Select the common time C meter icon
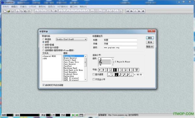 tap(100, 70)
